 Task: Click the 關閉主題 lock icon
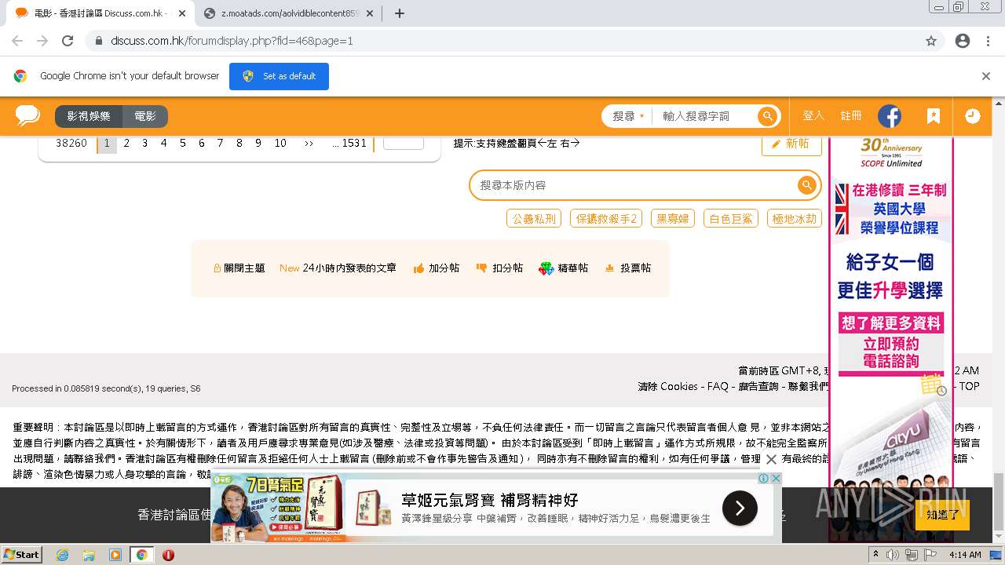217,268
